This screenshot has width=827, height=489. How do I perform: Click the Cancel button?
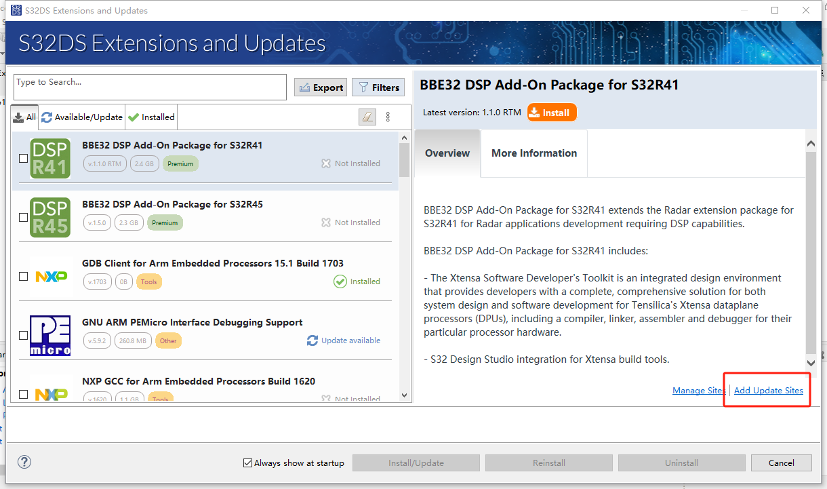coord(781,463)
